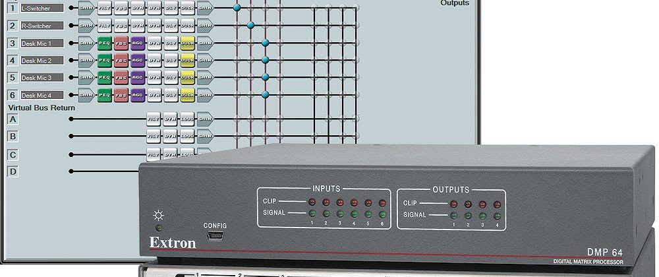The image size is (659, 277).
Task: Open the PEQ block for Desk Mic 3
Action: (105, 78)
